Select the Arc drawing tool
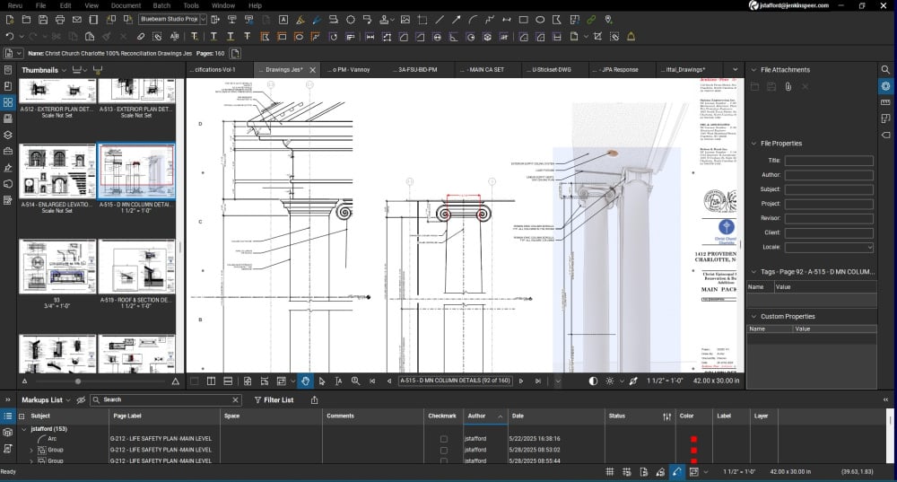The width and height of the screenshot is (897, 482). coord(473,20)
